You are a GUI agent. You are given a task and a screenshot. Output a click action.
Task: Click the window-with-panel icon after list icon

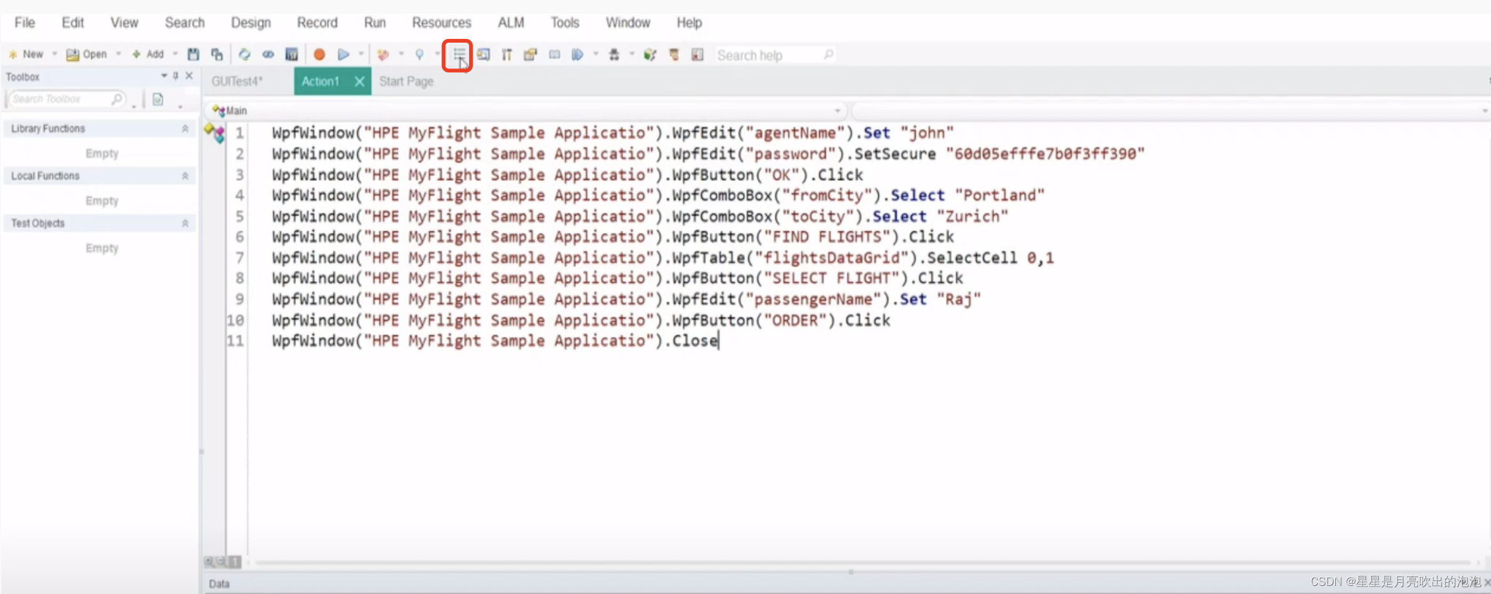click(483, 55)
